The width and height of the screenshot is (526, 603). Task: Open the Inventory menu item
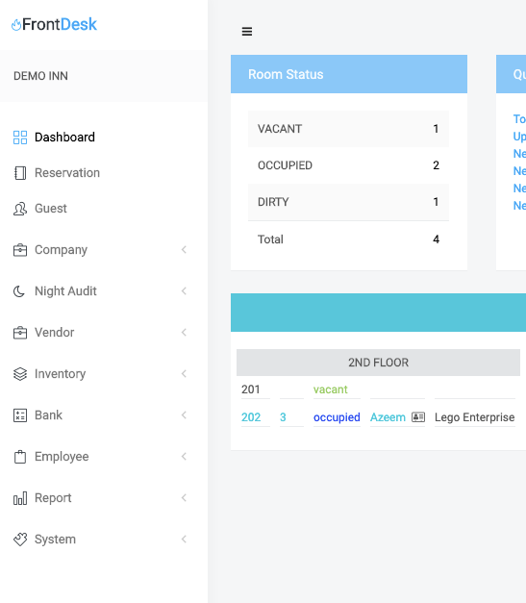coord(61,374)
